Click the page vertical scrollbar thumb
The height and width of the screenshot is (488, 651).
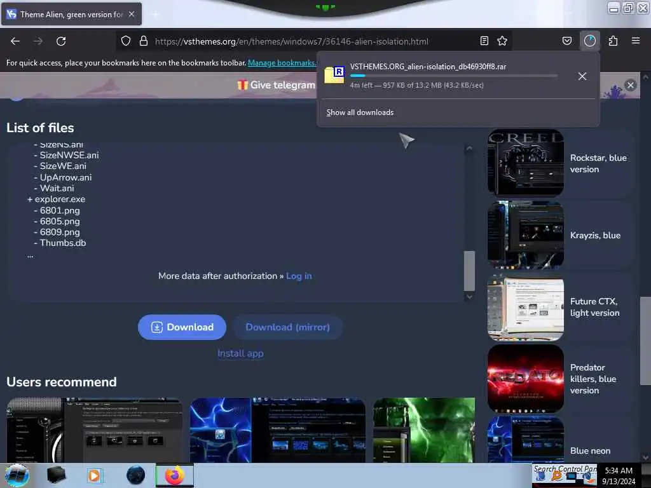click(645, 341)
